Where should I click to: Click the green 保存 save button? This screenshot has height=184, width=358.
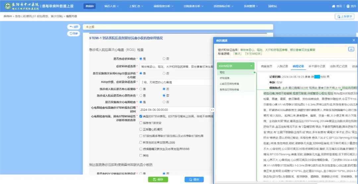[x=158, y=179]
